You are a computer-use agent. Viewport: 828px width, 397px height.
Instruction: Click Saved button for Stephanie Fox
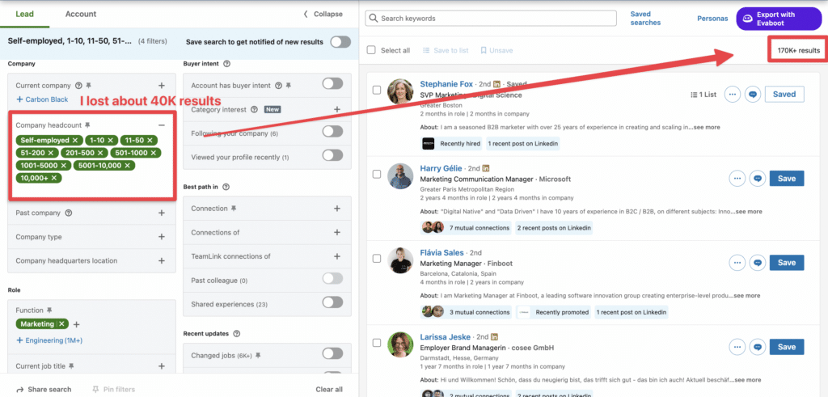point(784,94)
